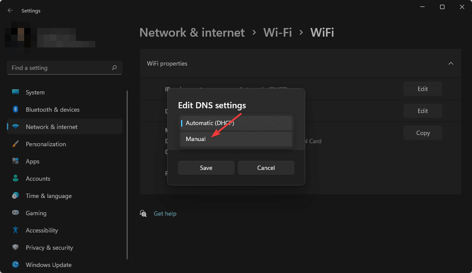Open Personalization settings
The image size is (472, 273).
(x=45, y=144)
